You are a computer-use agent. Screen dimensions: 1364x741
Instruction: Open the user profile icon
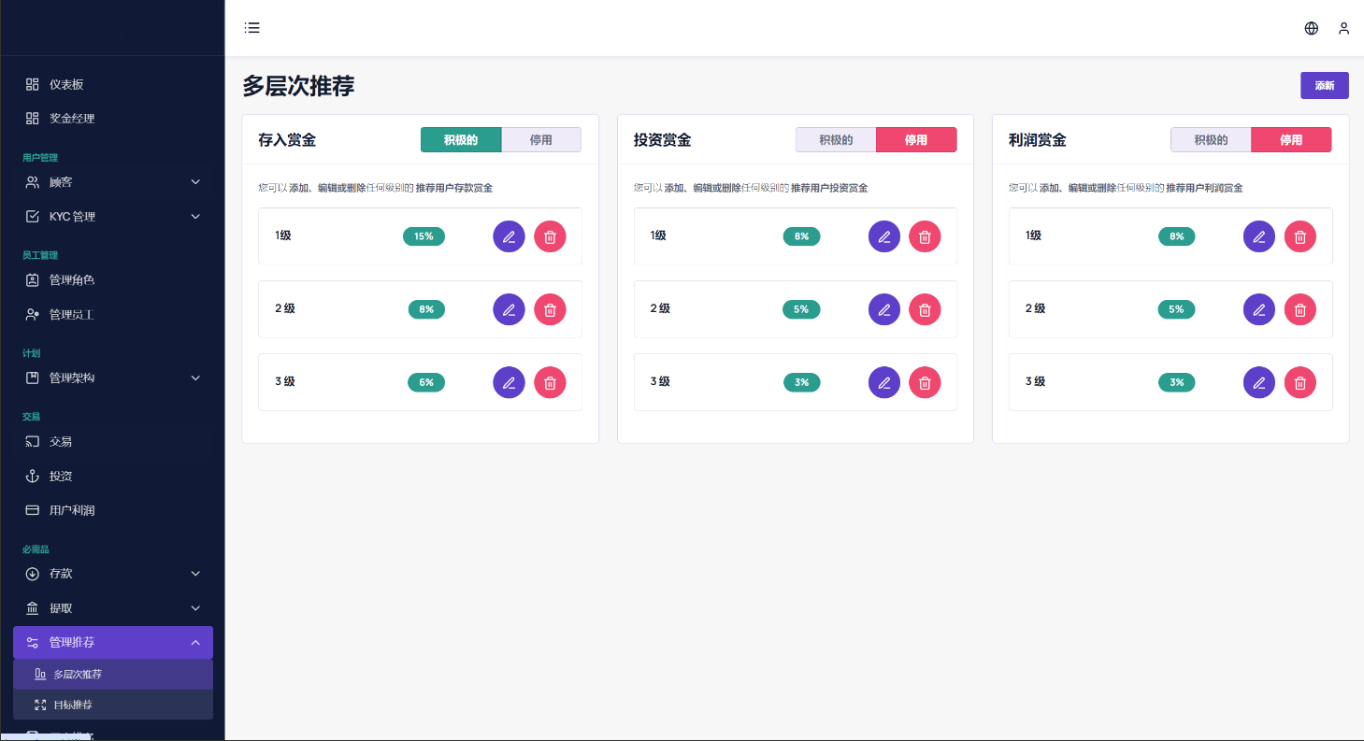coord(1343,28)
